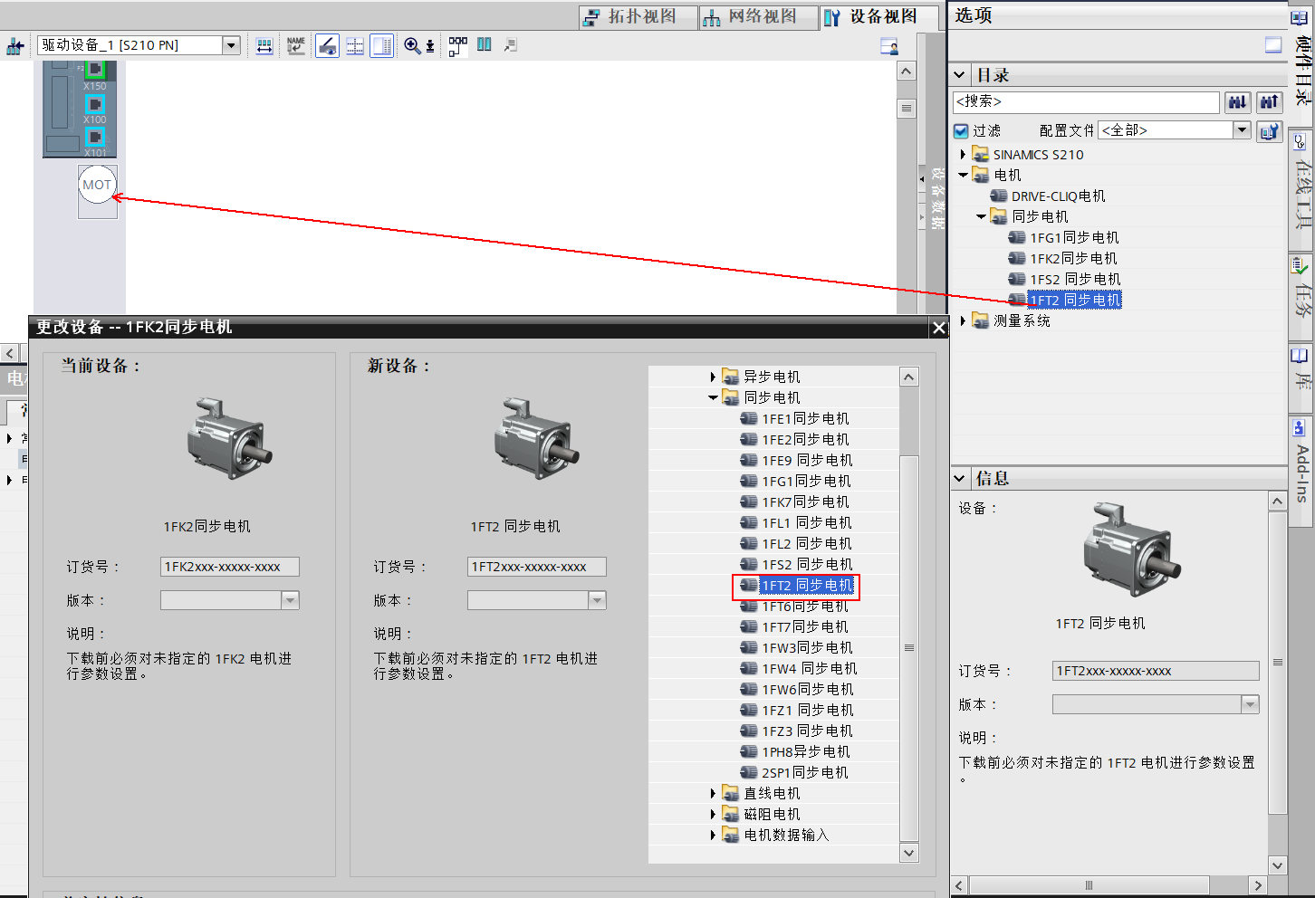1315x898 pixels.
Task: Open the 新设备 version dropdown in the dialog
Action: (598, 599)
